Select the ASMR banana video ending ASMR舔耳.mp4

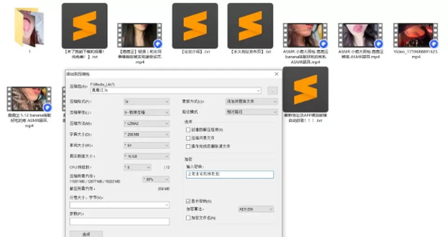(305, 35)
